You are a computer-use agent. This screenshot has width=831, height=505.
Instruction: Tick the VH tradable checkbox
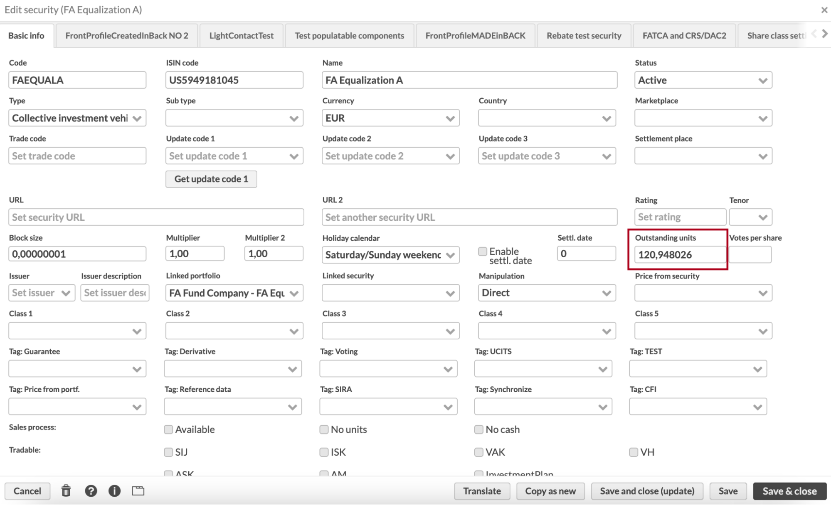[634, 452]
